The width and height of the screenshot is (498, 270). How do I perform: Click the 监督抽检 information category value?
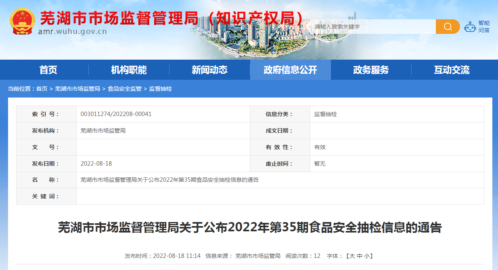tap(326, 114)
